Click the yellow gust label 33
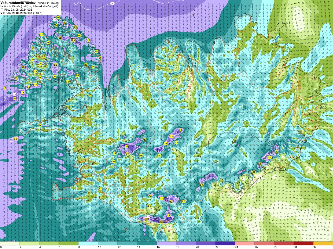333x249 pixels. click(33, 49)
